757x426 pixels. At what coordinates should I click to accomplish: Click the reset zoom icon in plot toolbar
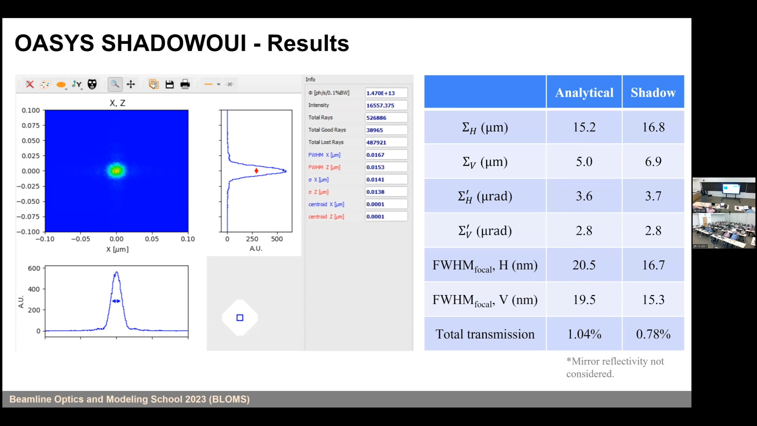click(30, 84)
